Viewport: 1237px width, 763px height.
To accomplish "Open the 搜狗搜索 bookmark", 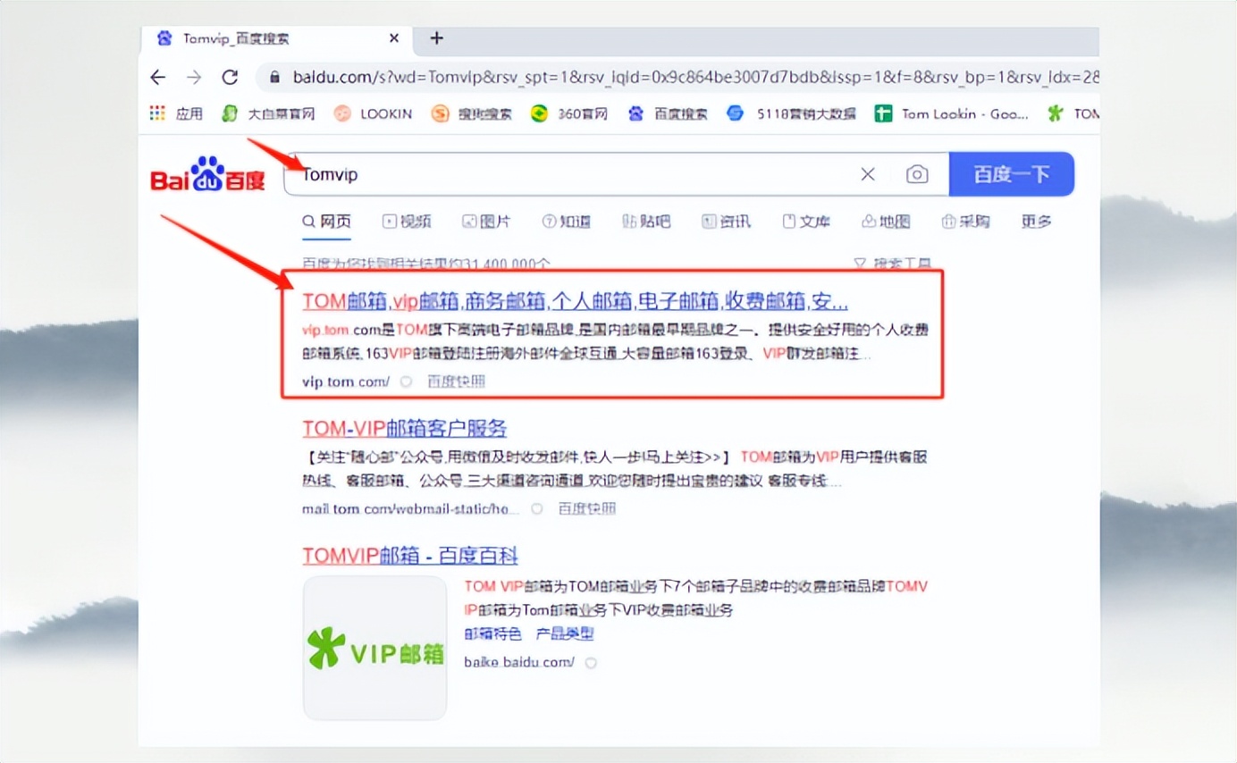I will (x=472, y=113).
